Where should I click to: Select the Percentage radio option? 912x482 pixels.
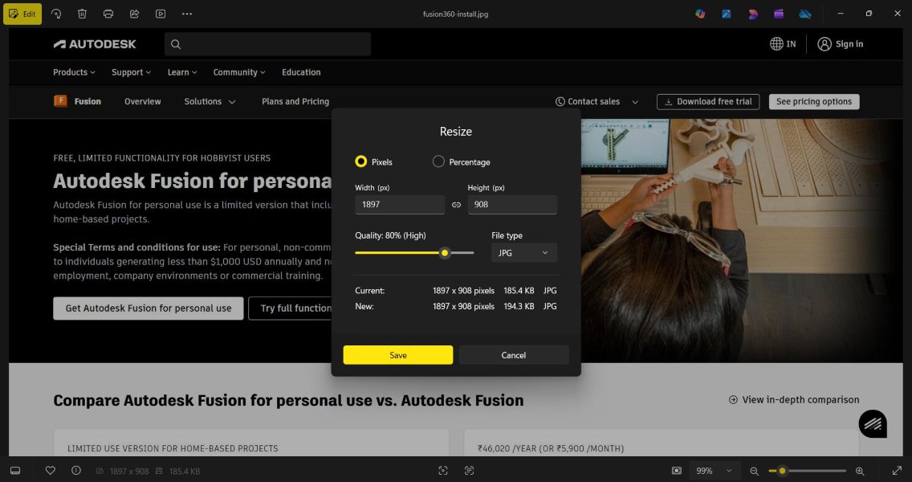438,161
